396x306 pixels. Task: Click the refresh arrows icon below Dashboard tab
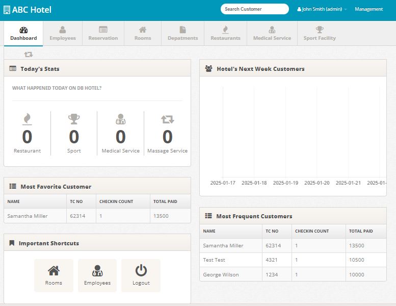pos(29,55)
